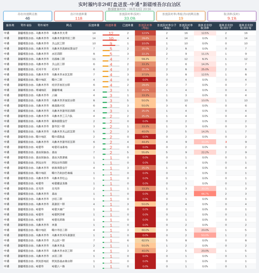Screen dimensions: 259x273
Task: Select the 天山区二部 outlet
Action: (58, 64)
